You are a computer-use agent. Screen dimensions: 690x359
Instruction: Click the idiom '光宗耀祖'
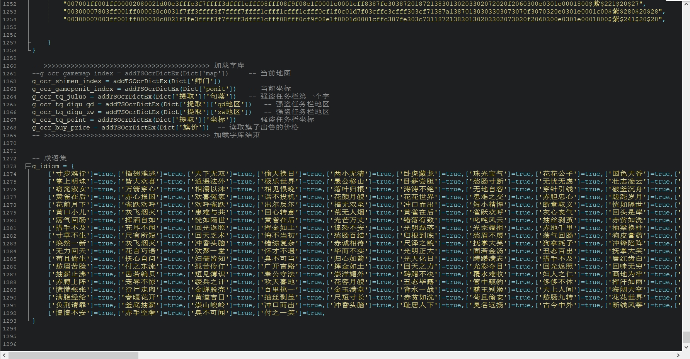488,228
